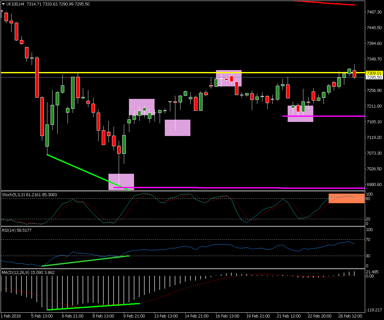Click the MACD(12,26,9) indicator label
Image resolution: width=384 pixels, height=320 pixels.
[15, 272]
